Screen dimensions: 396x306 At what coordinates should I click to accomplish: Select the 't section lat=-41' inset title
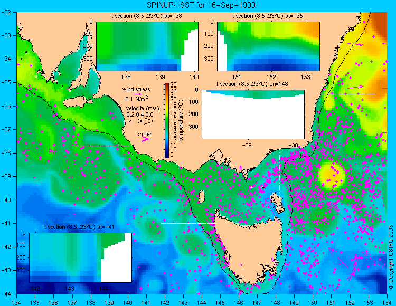coord(79,227)
